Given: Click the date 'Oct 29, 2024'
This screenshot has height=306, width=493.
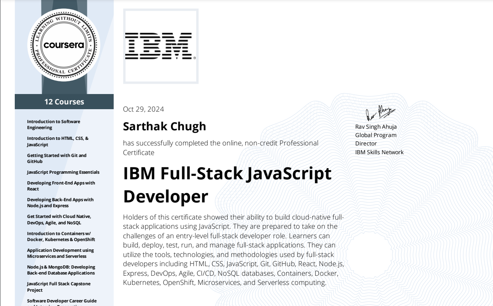Looking at the screenshot, I should (144, 109).
